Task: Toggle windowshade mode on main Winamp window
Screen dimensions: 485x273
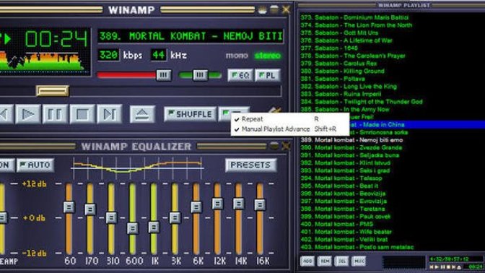Action: (x=274, y=9)
